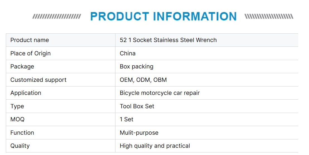Click the 'Place of Origin' label cell
The width and height of the screenshot is (309, 155).
[x=30, y=53]
